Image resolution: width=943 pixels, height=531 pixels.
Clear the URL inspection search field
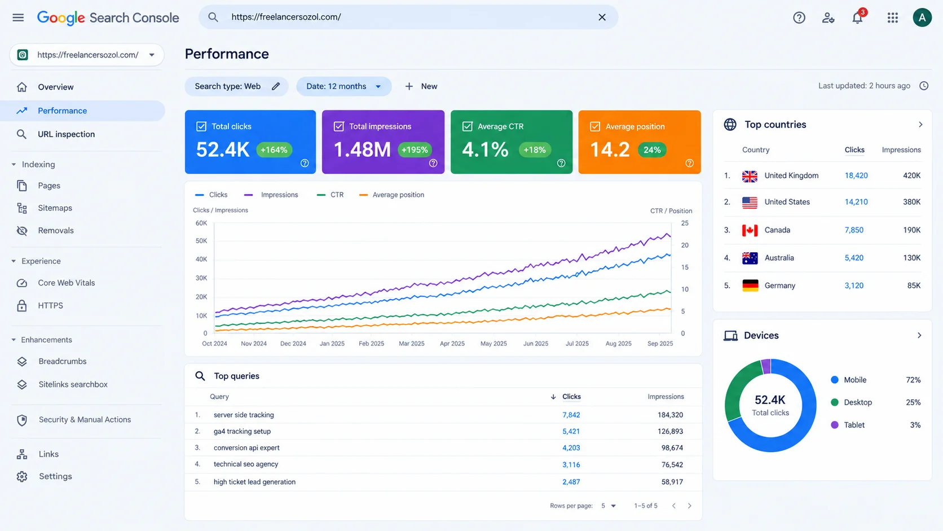pyautogui.click(x=602, y=17)
